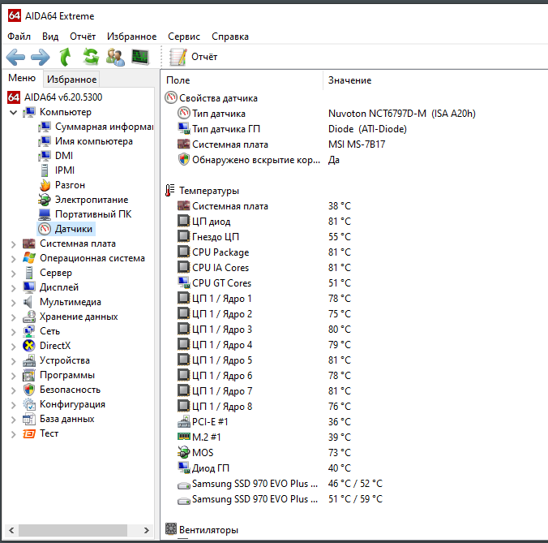
Task: Go up one level with green arrow
Action: [66, 57]
